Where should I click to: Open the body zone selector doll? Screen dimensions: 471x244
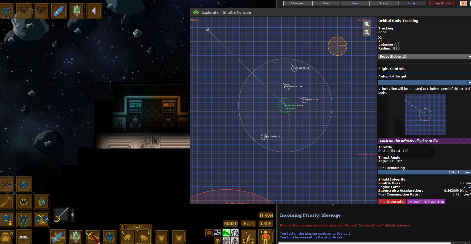pos(266,237)
